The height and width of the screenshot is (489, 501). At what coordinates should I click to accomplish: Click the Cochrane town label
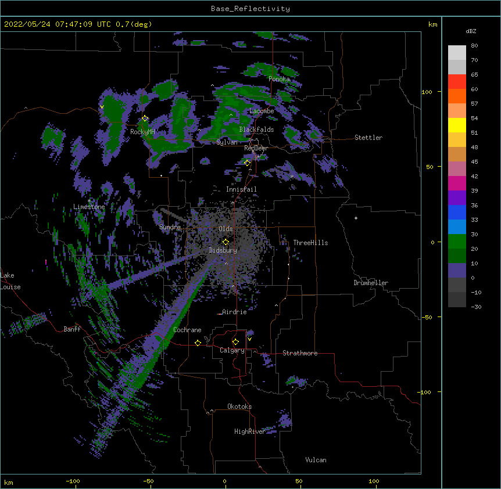point(187,330)
